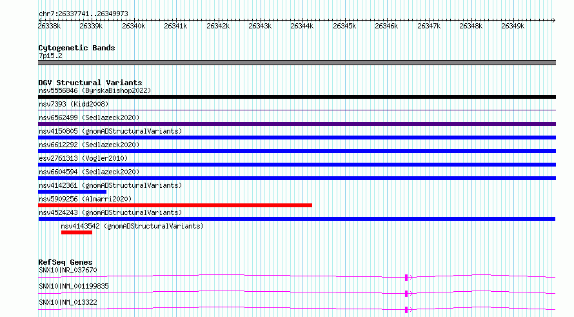Select the black nsv5556846 variant bar

pyautogui.click(x=297, y=97)
